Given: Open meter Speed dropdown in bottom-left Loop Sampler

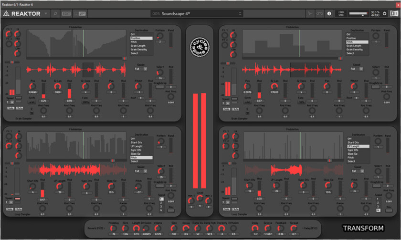Looking at the screenshot, I should point(9,202).
